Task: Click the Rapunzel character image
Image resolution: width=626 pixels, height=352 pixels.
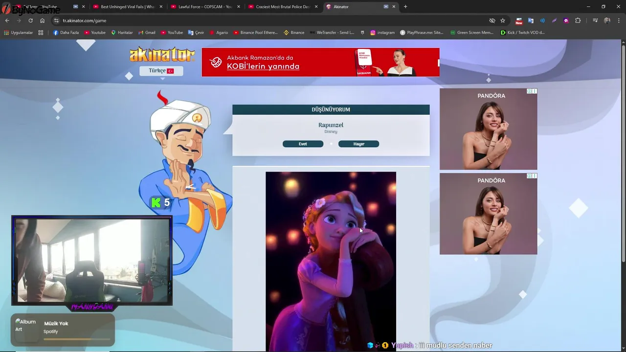Action: point(331,261)
